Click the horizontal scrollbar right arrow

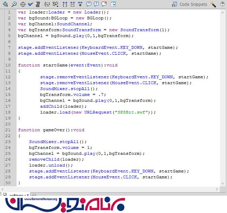click(217, 189)
